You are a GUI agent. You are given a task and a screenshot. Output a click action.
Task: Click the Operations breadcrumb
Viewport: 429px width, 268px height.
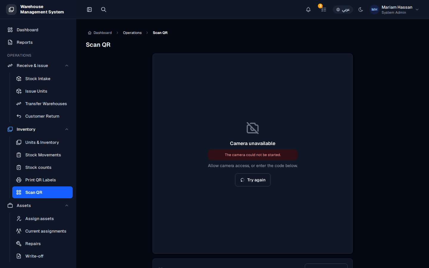pyautogui.click(x=132, y=33)
